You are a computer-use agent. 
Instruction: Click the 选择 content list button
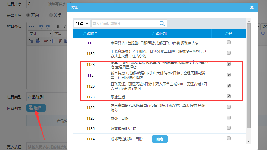[36, 108]
